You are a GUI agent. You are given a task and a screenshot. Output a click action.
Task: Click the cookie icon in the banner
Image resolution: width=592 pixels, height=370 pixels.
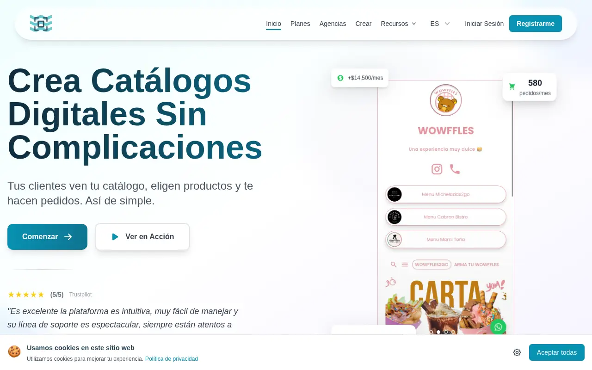(14, 351)
